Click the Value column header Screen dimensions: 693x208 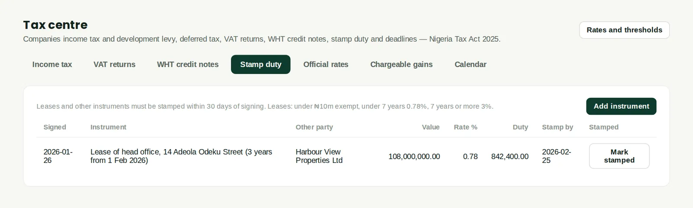[431, 127]
